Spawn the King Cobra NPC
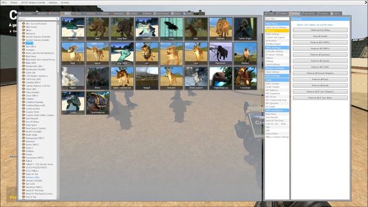The width and height of the screenshot is (368, 207). click(x=122, y=53)
